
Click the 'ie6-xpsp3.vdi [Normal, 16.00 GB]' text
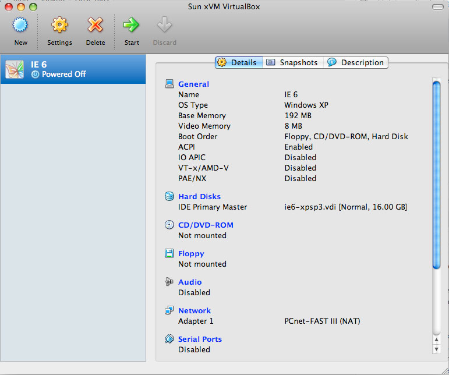point(345,207)
